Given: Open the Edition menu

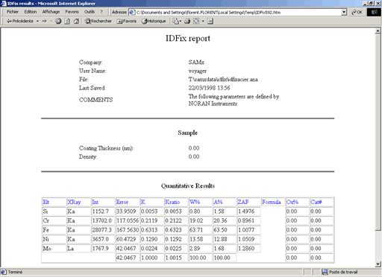Looking at the screenshot, I should coord(31,12).
